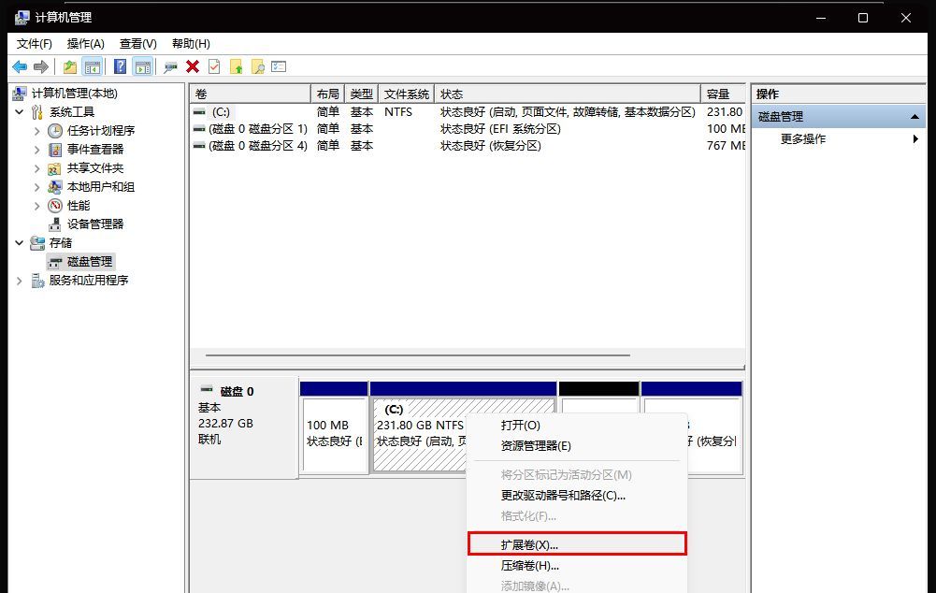
Task: Select the unallocated black-header partition block
Action: (x=598, y=397)
